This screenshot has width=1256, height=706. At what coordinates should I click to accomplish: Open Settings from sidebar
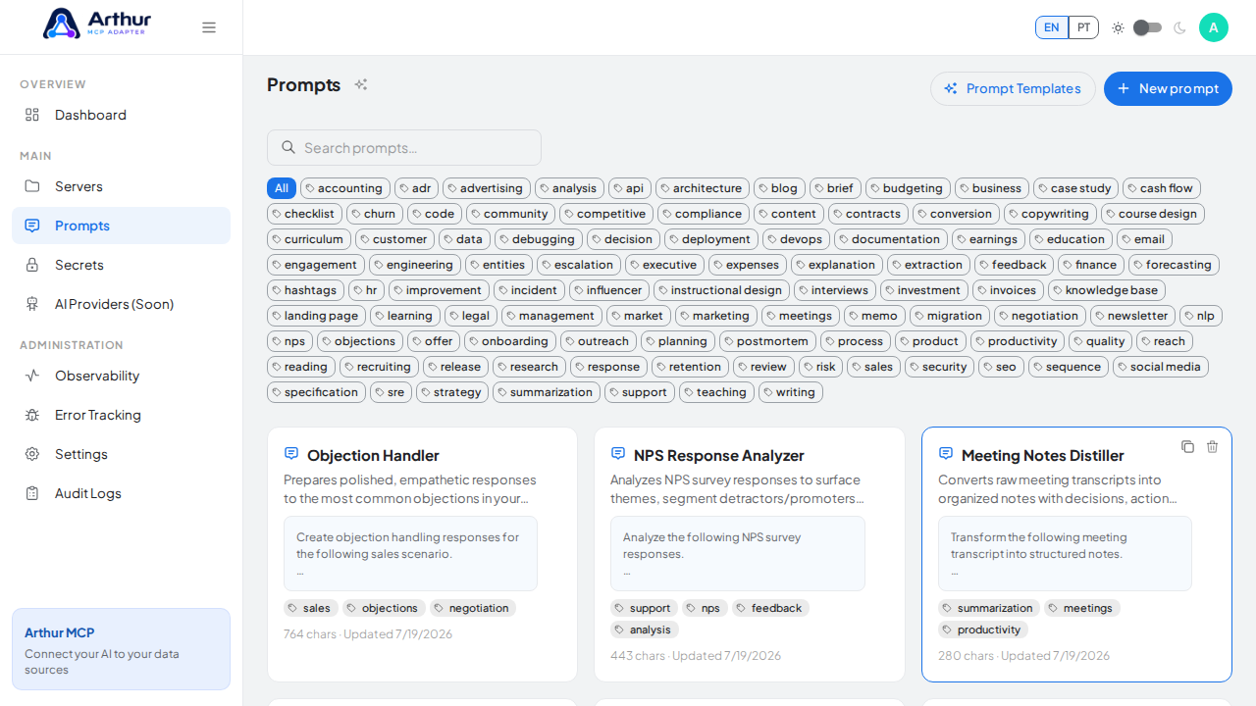click(x=121, y=454)
